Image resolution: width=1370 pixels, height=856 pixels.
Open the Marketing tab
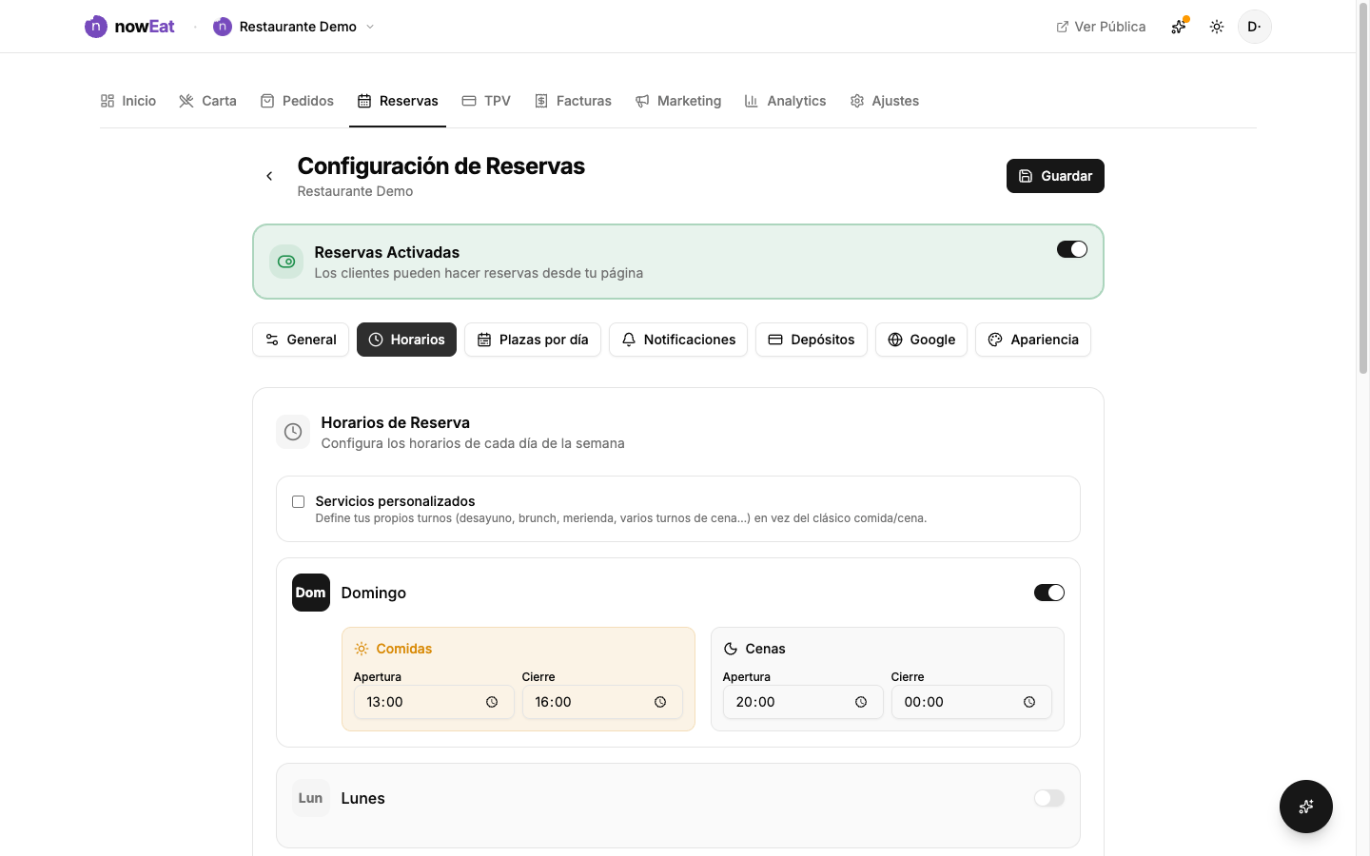pos(678,101)
